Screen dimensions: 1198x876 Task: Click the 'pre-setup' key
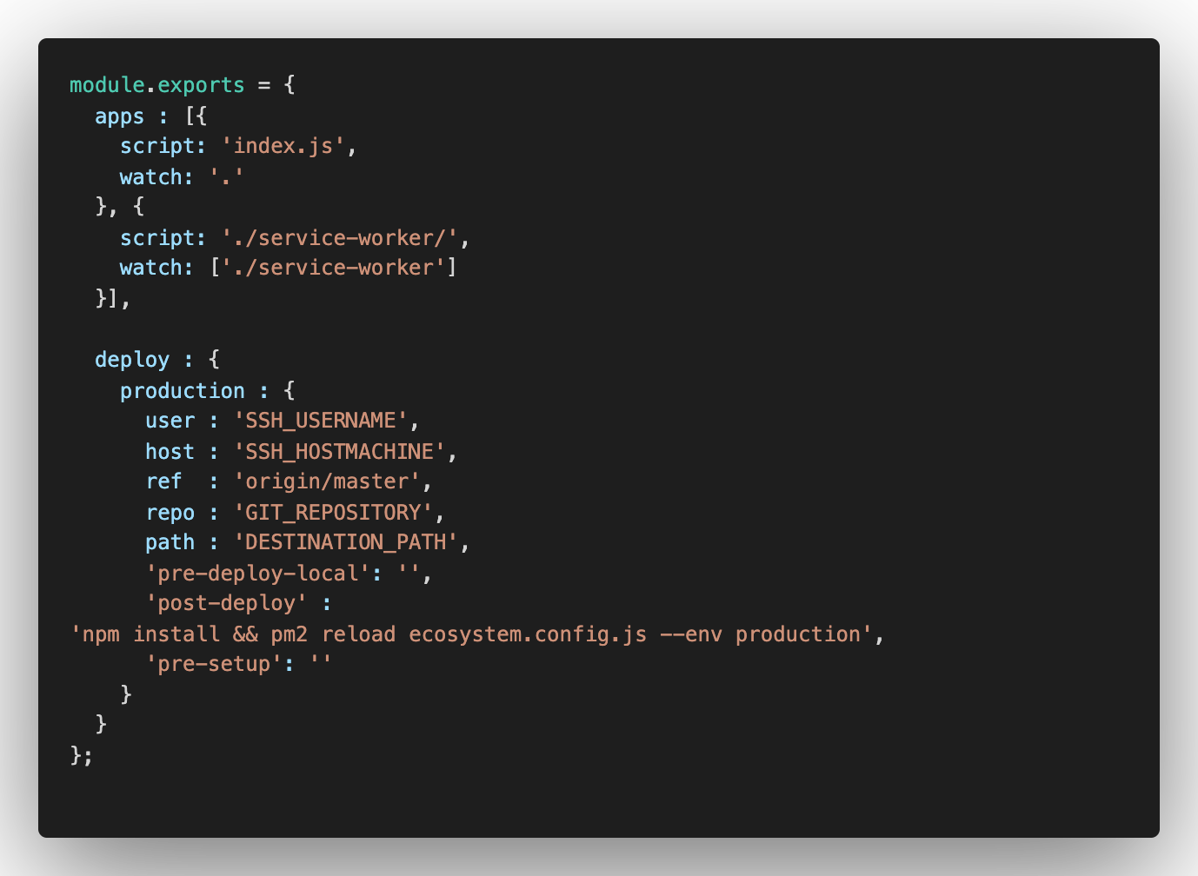214,664
